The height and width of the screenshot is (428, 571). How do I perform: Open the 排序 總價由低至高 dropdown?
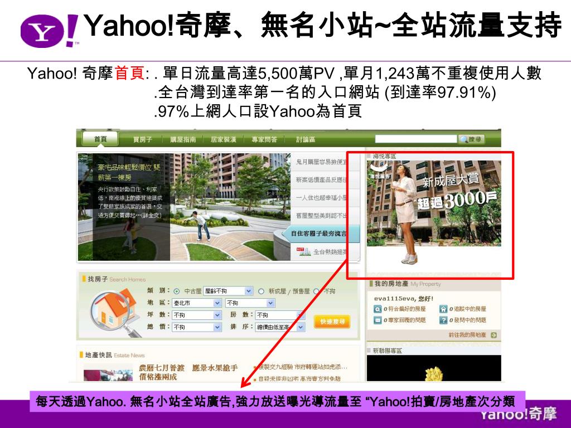[x=280, y=327]
